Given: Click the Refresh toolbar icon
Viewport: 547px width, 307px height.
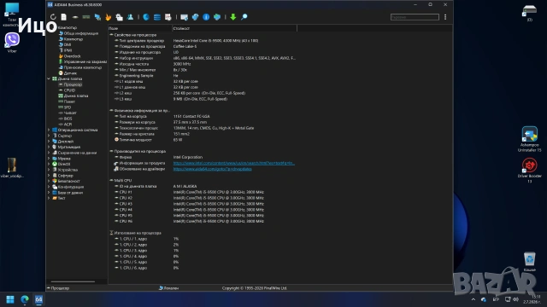Looking at the screenshot, I should 53,17.
